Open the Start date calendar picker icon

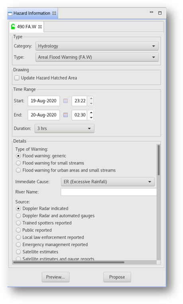tap(66, 101)
